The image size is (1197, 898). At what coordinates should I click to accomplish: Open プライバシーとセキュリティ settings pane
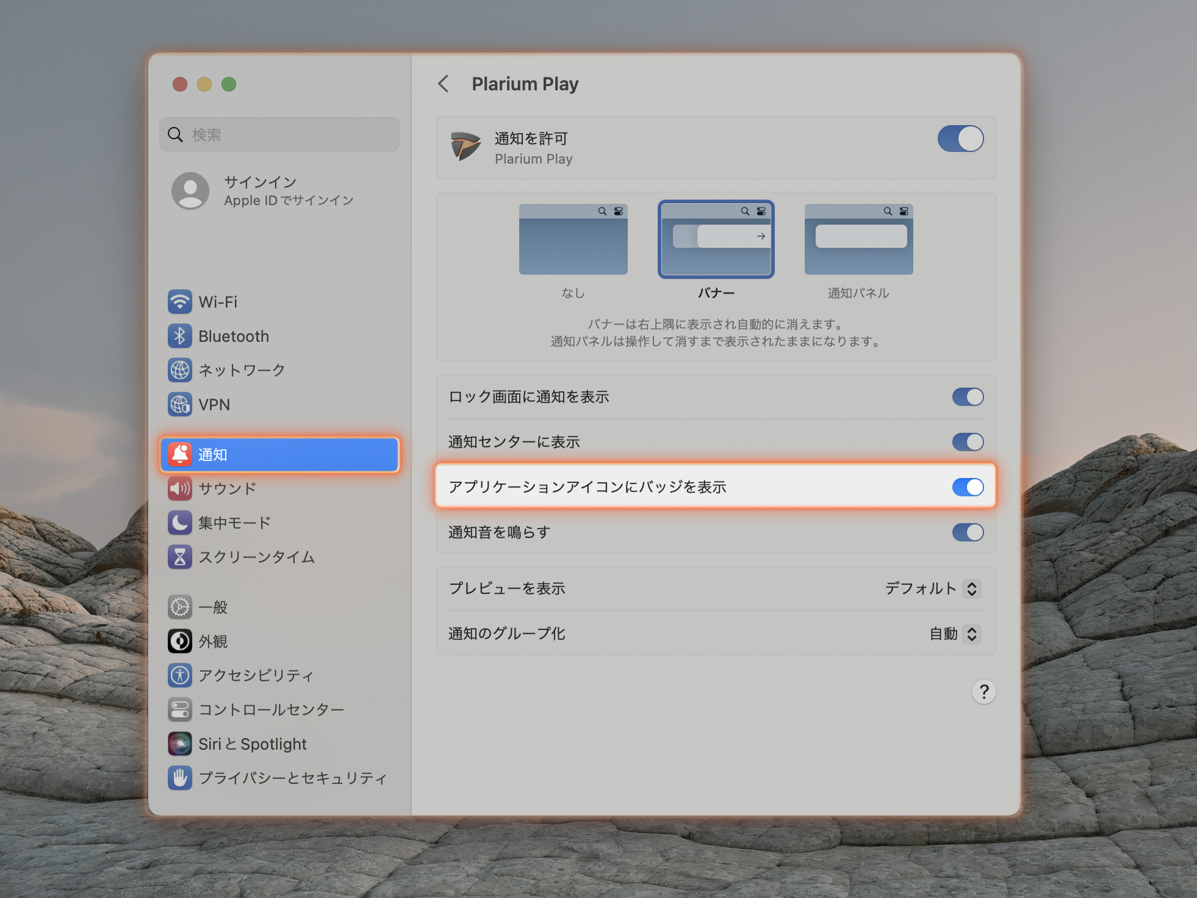point(280,778)
